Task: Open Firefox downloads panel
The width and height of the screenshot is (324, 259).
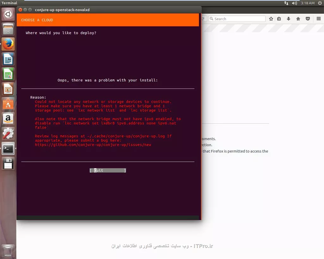Action: click(289, 19)
